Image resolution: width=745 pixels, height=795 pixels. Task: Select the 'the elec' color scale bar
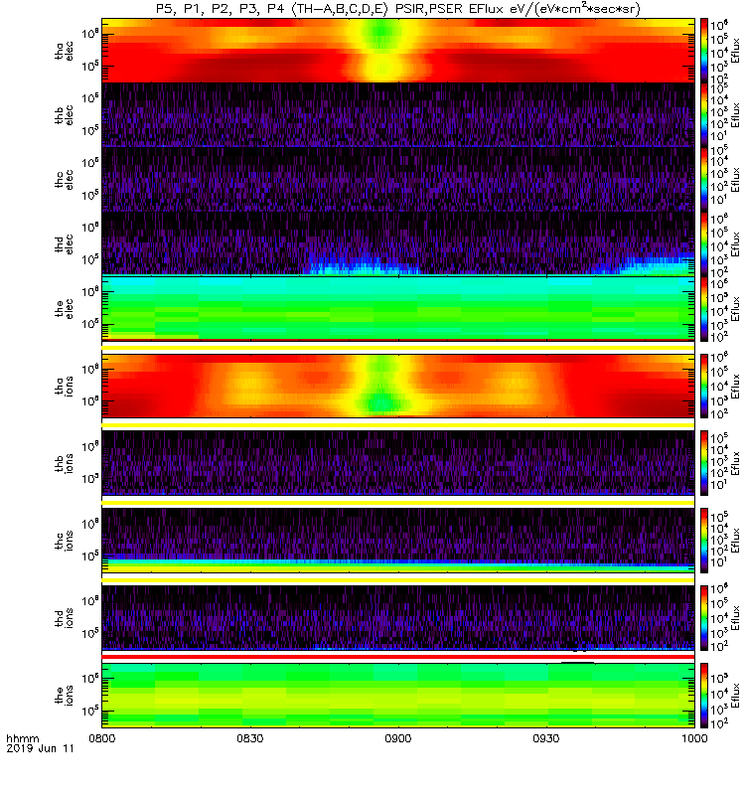[704, 308]
